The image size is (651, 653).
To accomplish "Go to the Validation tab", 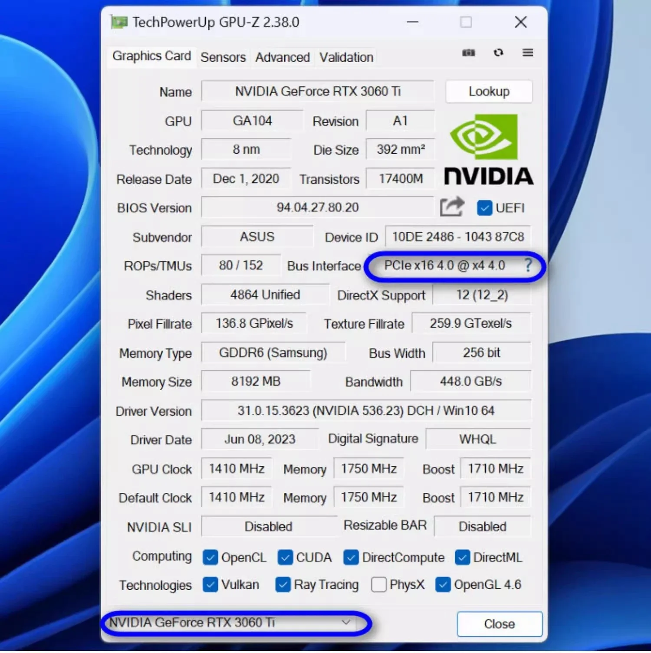I will pos(346,57).
